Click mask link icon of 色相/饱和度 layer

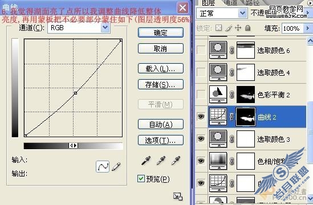coord(231,161)
